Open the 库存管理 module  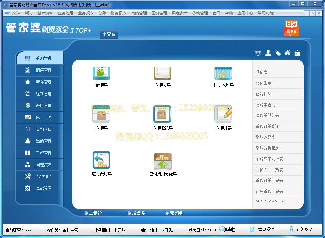pos(39,82)
